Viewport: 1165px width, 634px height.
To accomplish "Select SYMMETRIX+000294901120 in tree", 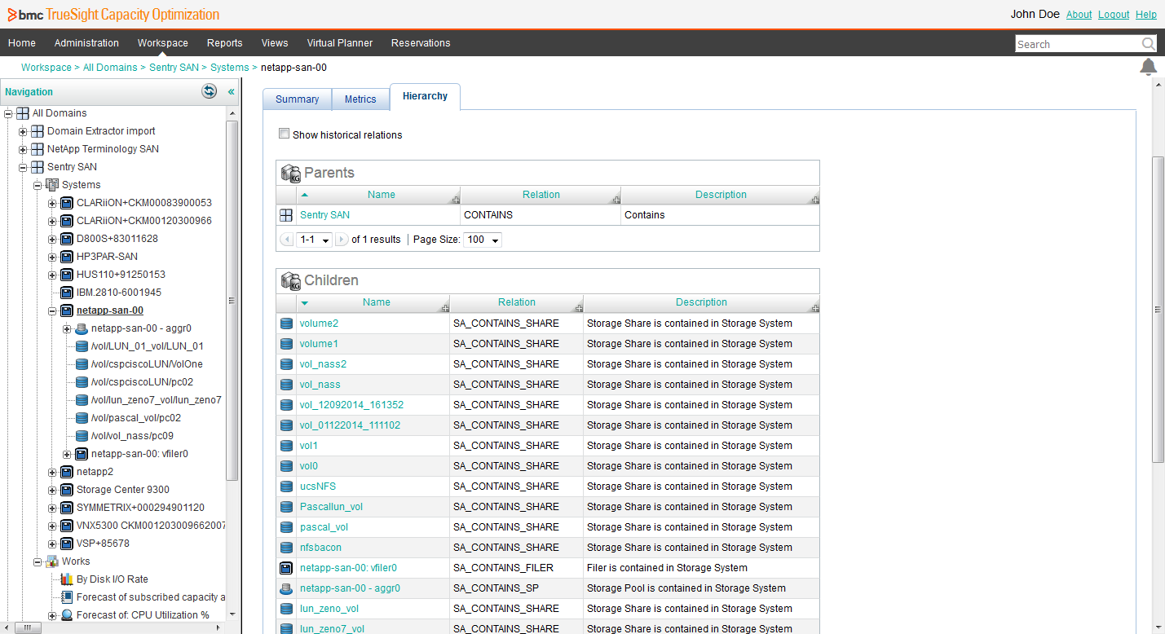I will pyautogui.click(x=140, y=508).
